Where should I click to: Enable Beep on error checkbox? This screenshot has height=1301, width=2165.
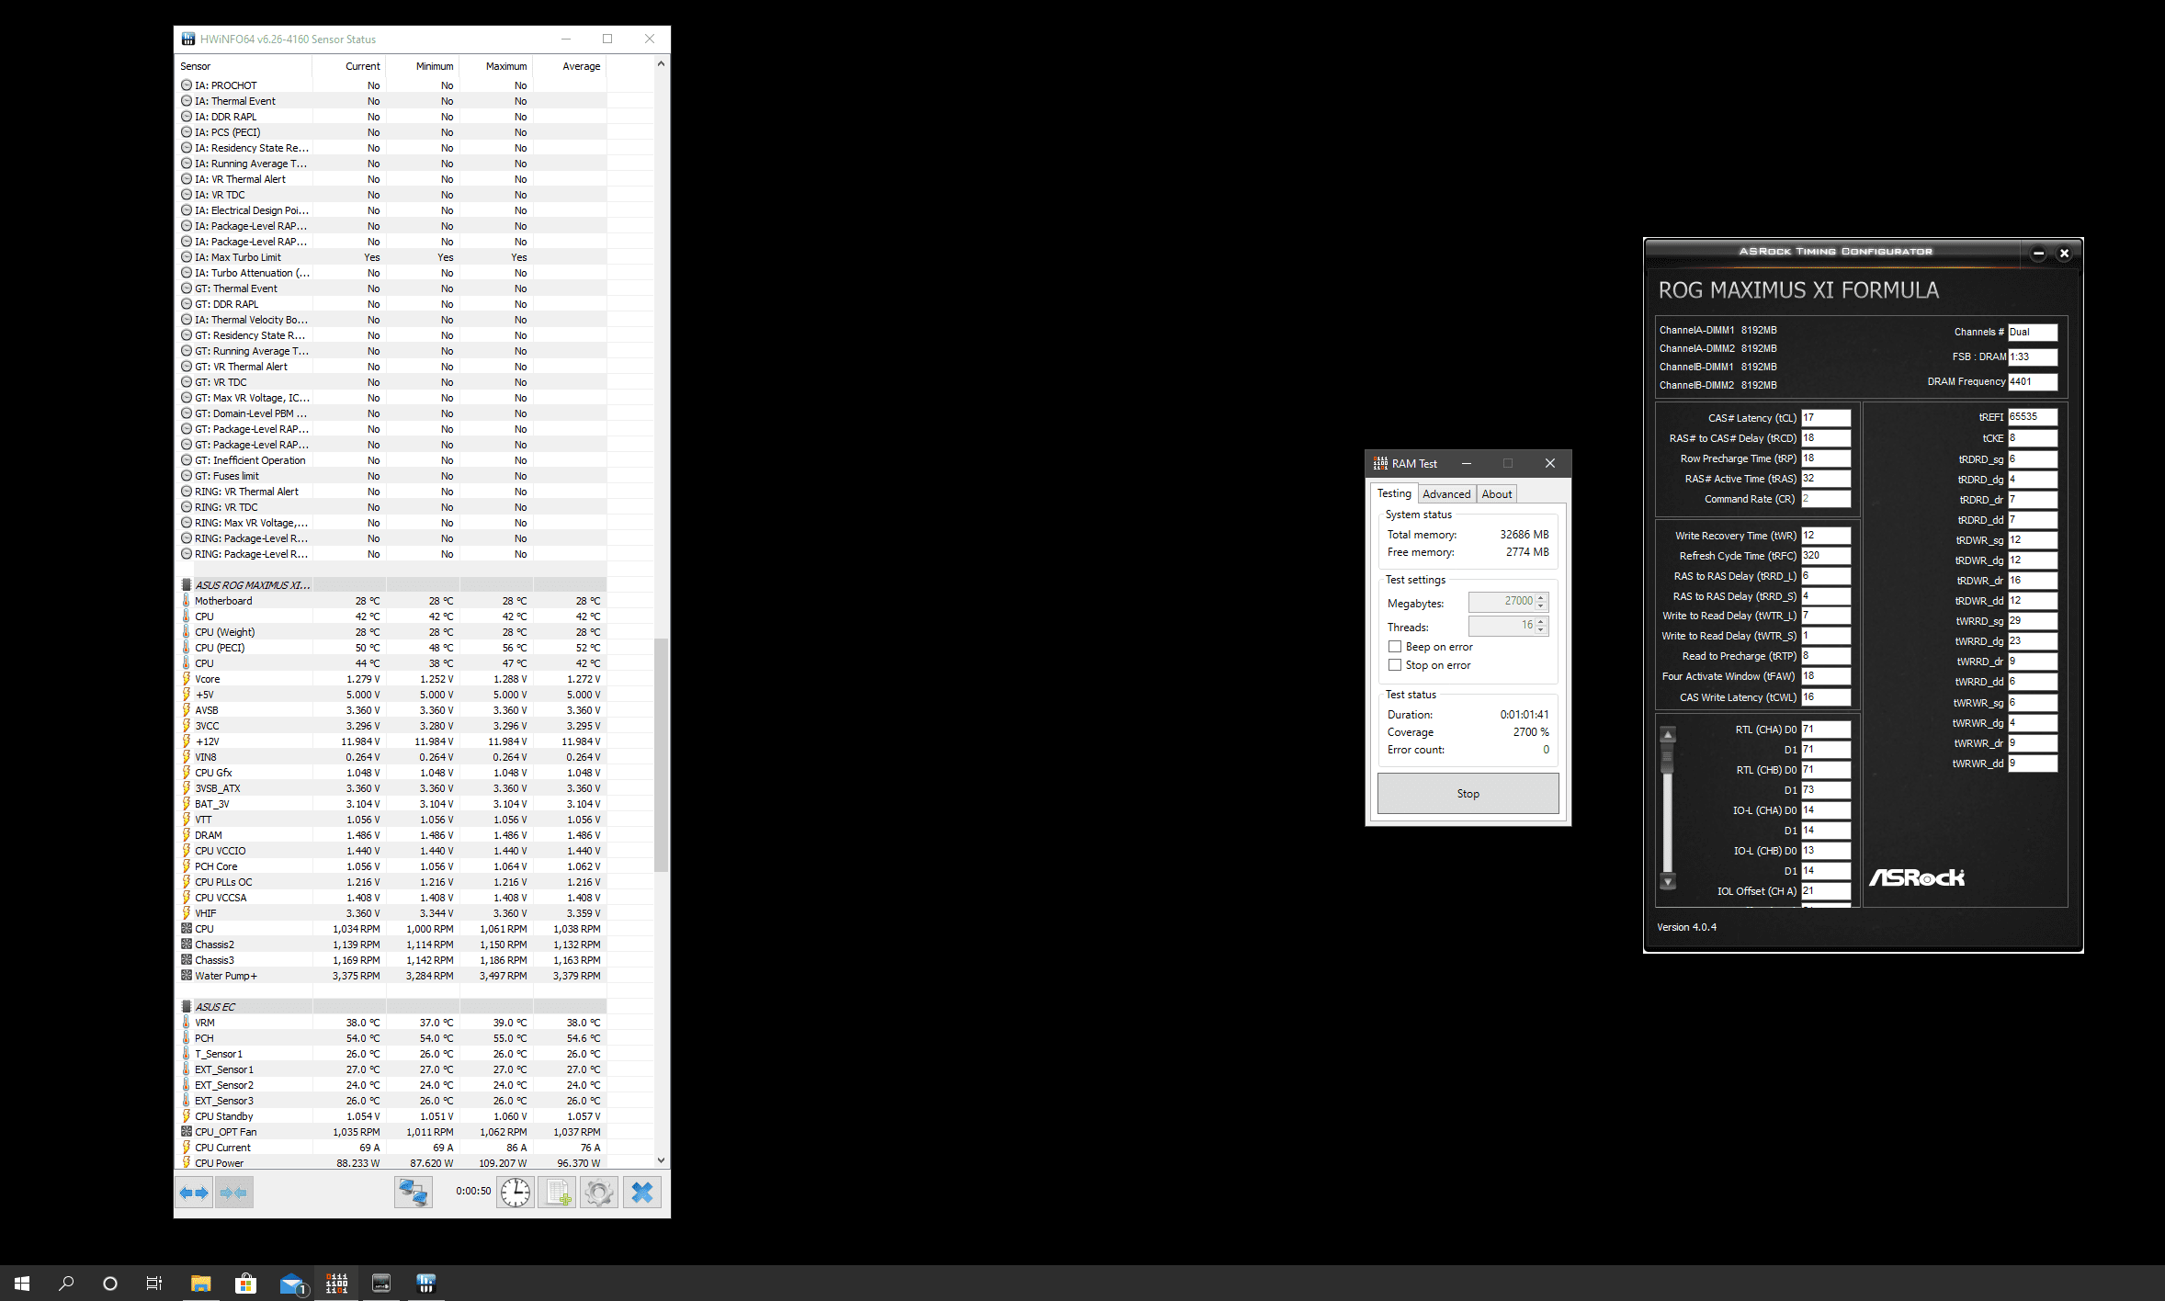[x=1395, y=647]
